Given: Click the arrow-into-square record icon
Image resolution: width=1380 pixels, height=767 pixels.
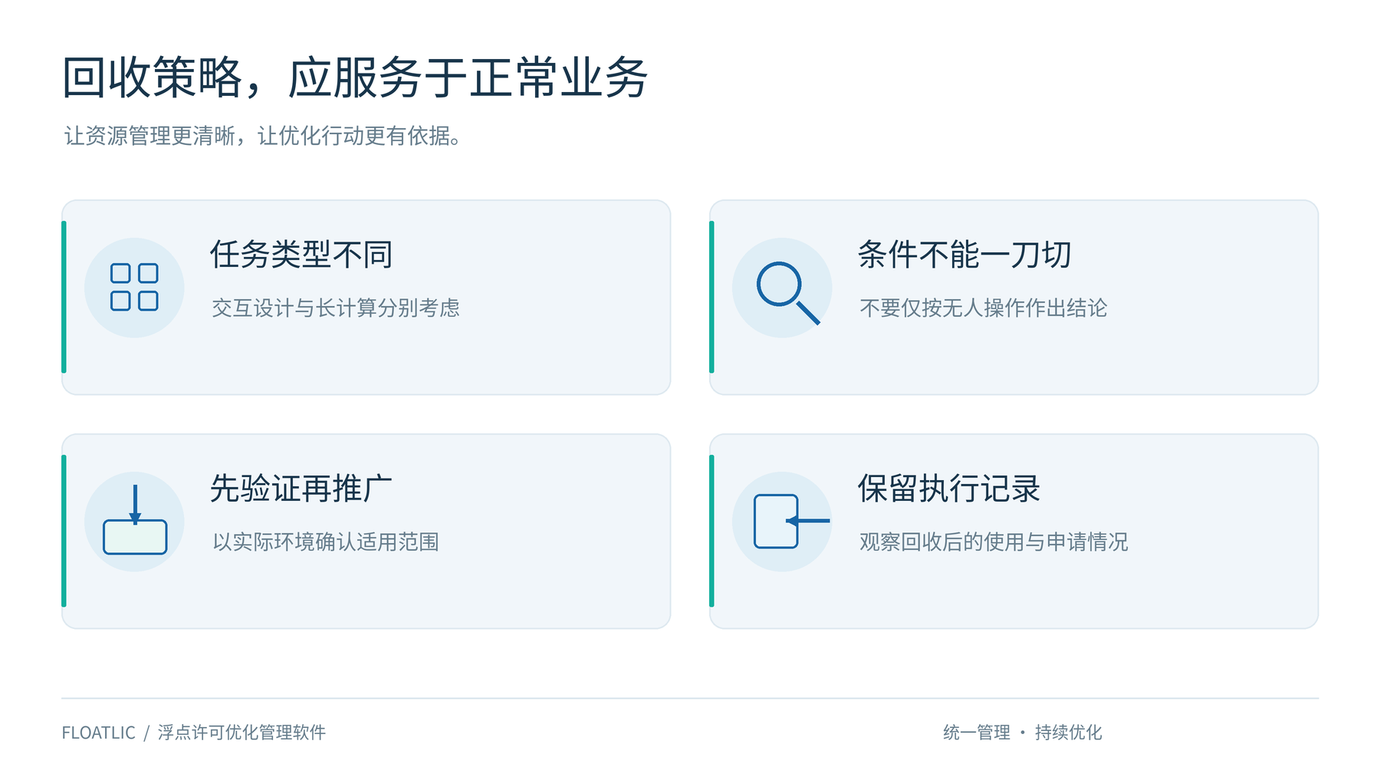Looking at the screenshot, I should [x=791, y=522].
